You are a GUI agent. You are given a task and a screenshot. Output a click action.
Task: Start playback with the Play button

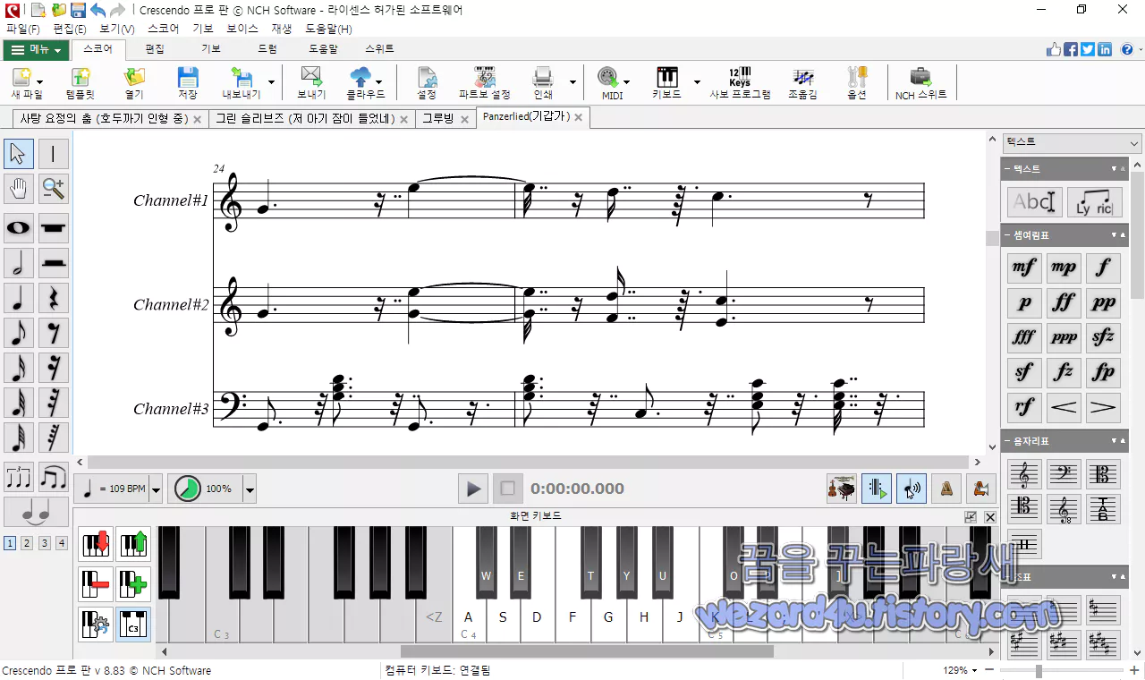[473, 489]
